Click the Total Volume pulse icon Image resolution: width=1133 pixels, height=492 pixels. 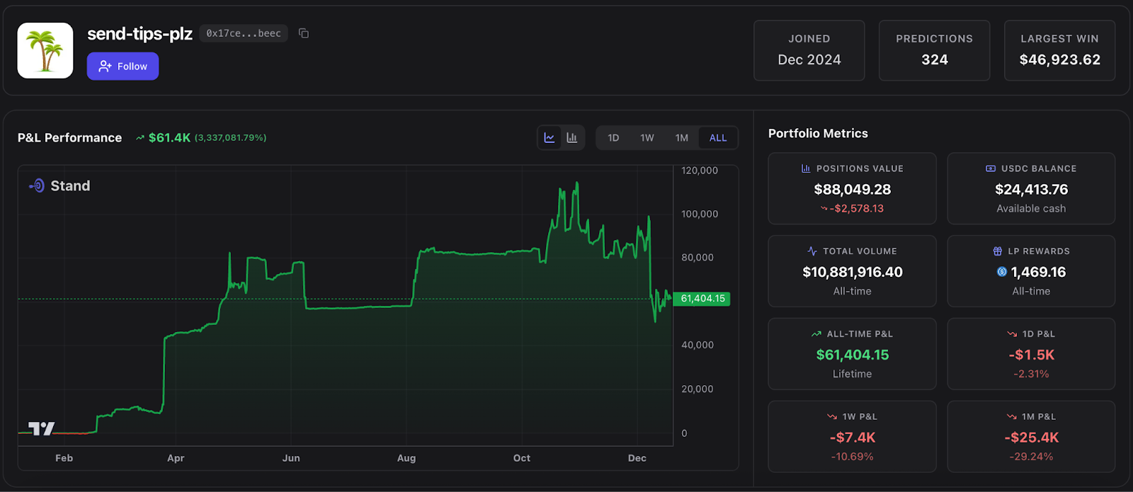click(812, 251)
